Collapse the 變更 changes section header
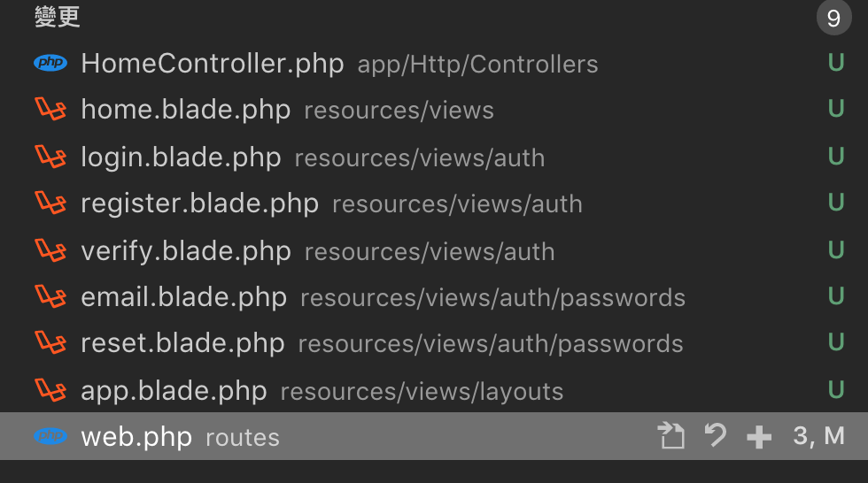 click(58, 16)
